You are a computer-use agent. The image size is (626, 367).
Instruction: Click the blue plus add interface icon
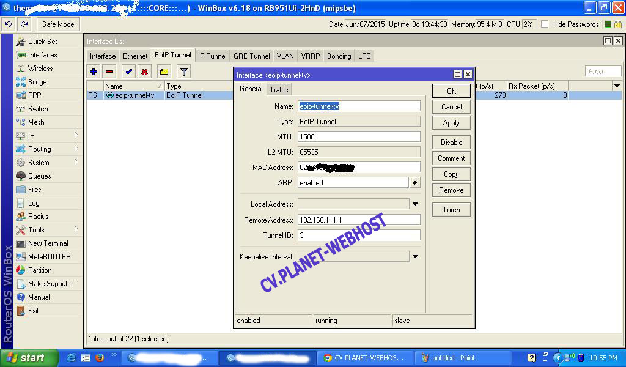point(94,72)
